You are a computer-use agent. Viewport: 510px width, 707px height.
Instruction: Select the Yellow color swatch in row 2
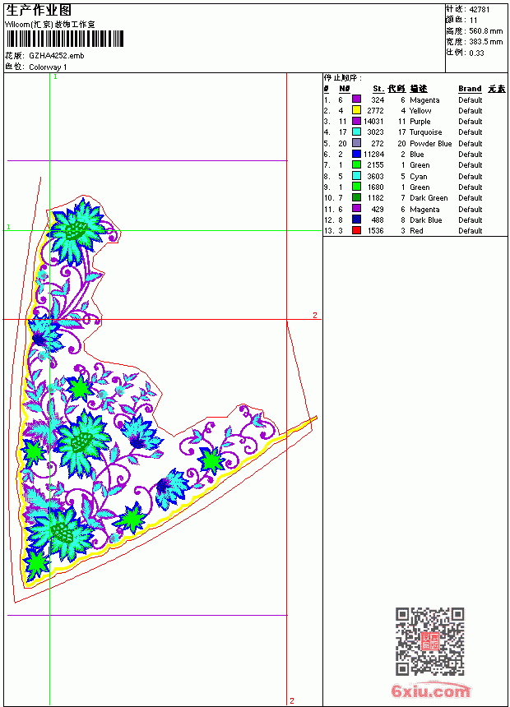(x=356, y=110)
